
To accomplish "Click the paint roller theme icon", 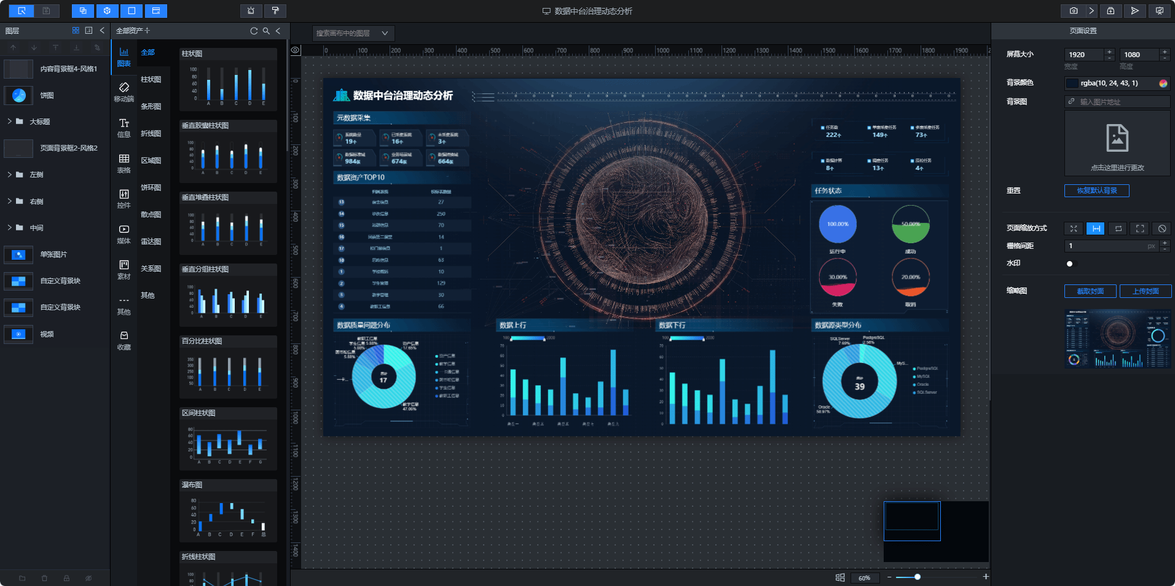I will click(275, 11).
